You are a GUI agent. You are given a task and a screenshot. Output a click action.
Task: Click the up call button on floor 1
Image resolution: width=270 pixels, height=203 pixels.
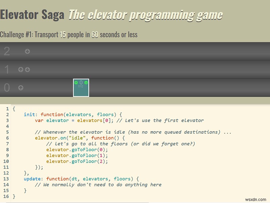[21, 69]
